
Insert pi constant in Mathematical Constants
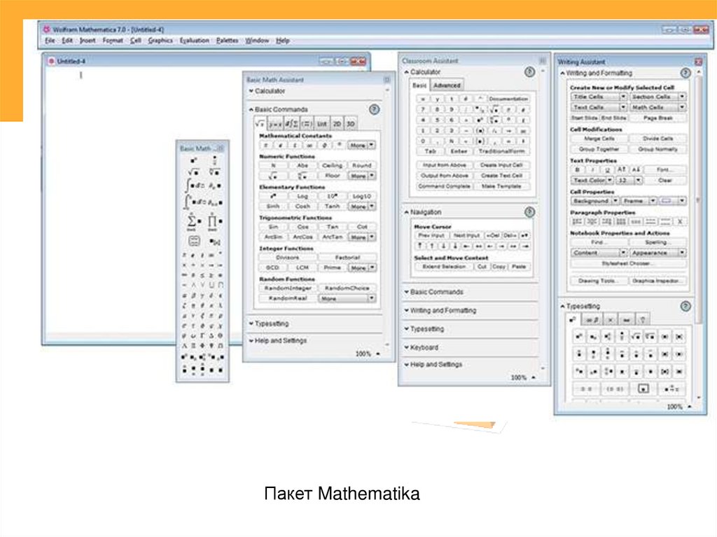point(265,146)
